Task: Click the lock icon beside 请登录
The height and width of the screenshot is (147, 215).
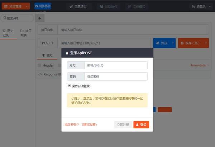Action: click(193, 6)
